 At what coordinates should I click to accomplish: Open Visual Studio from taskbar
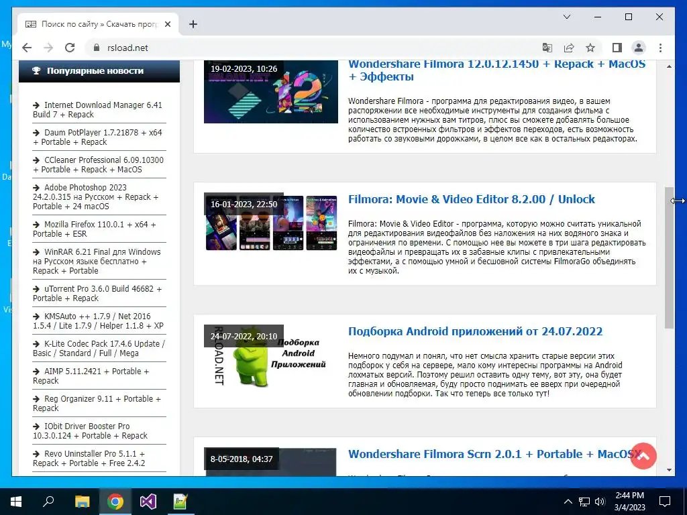pyautogui.click(x=148, y=502)
